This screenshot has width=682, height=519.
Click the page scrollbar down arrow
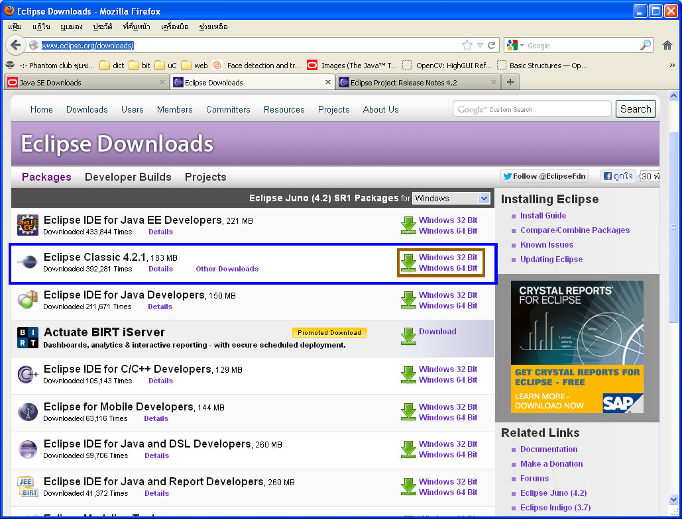(674, 499)
